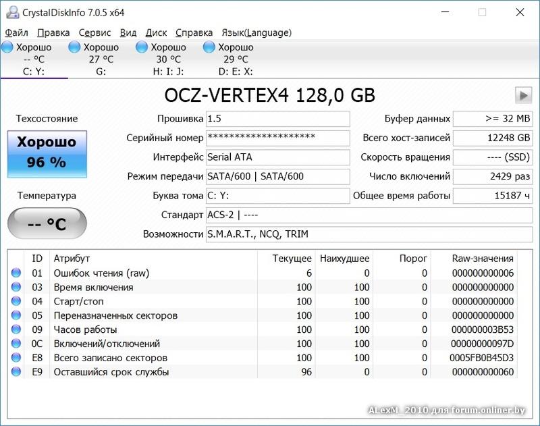Screen dimensions: 540x426
Task: Open the Сервис menu
Action: click(94, 32)
